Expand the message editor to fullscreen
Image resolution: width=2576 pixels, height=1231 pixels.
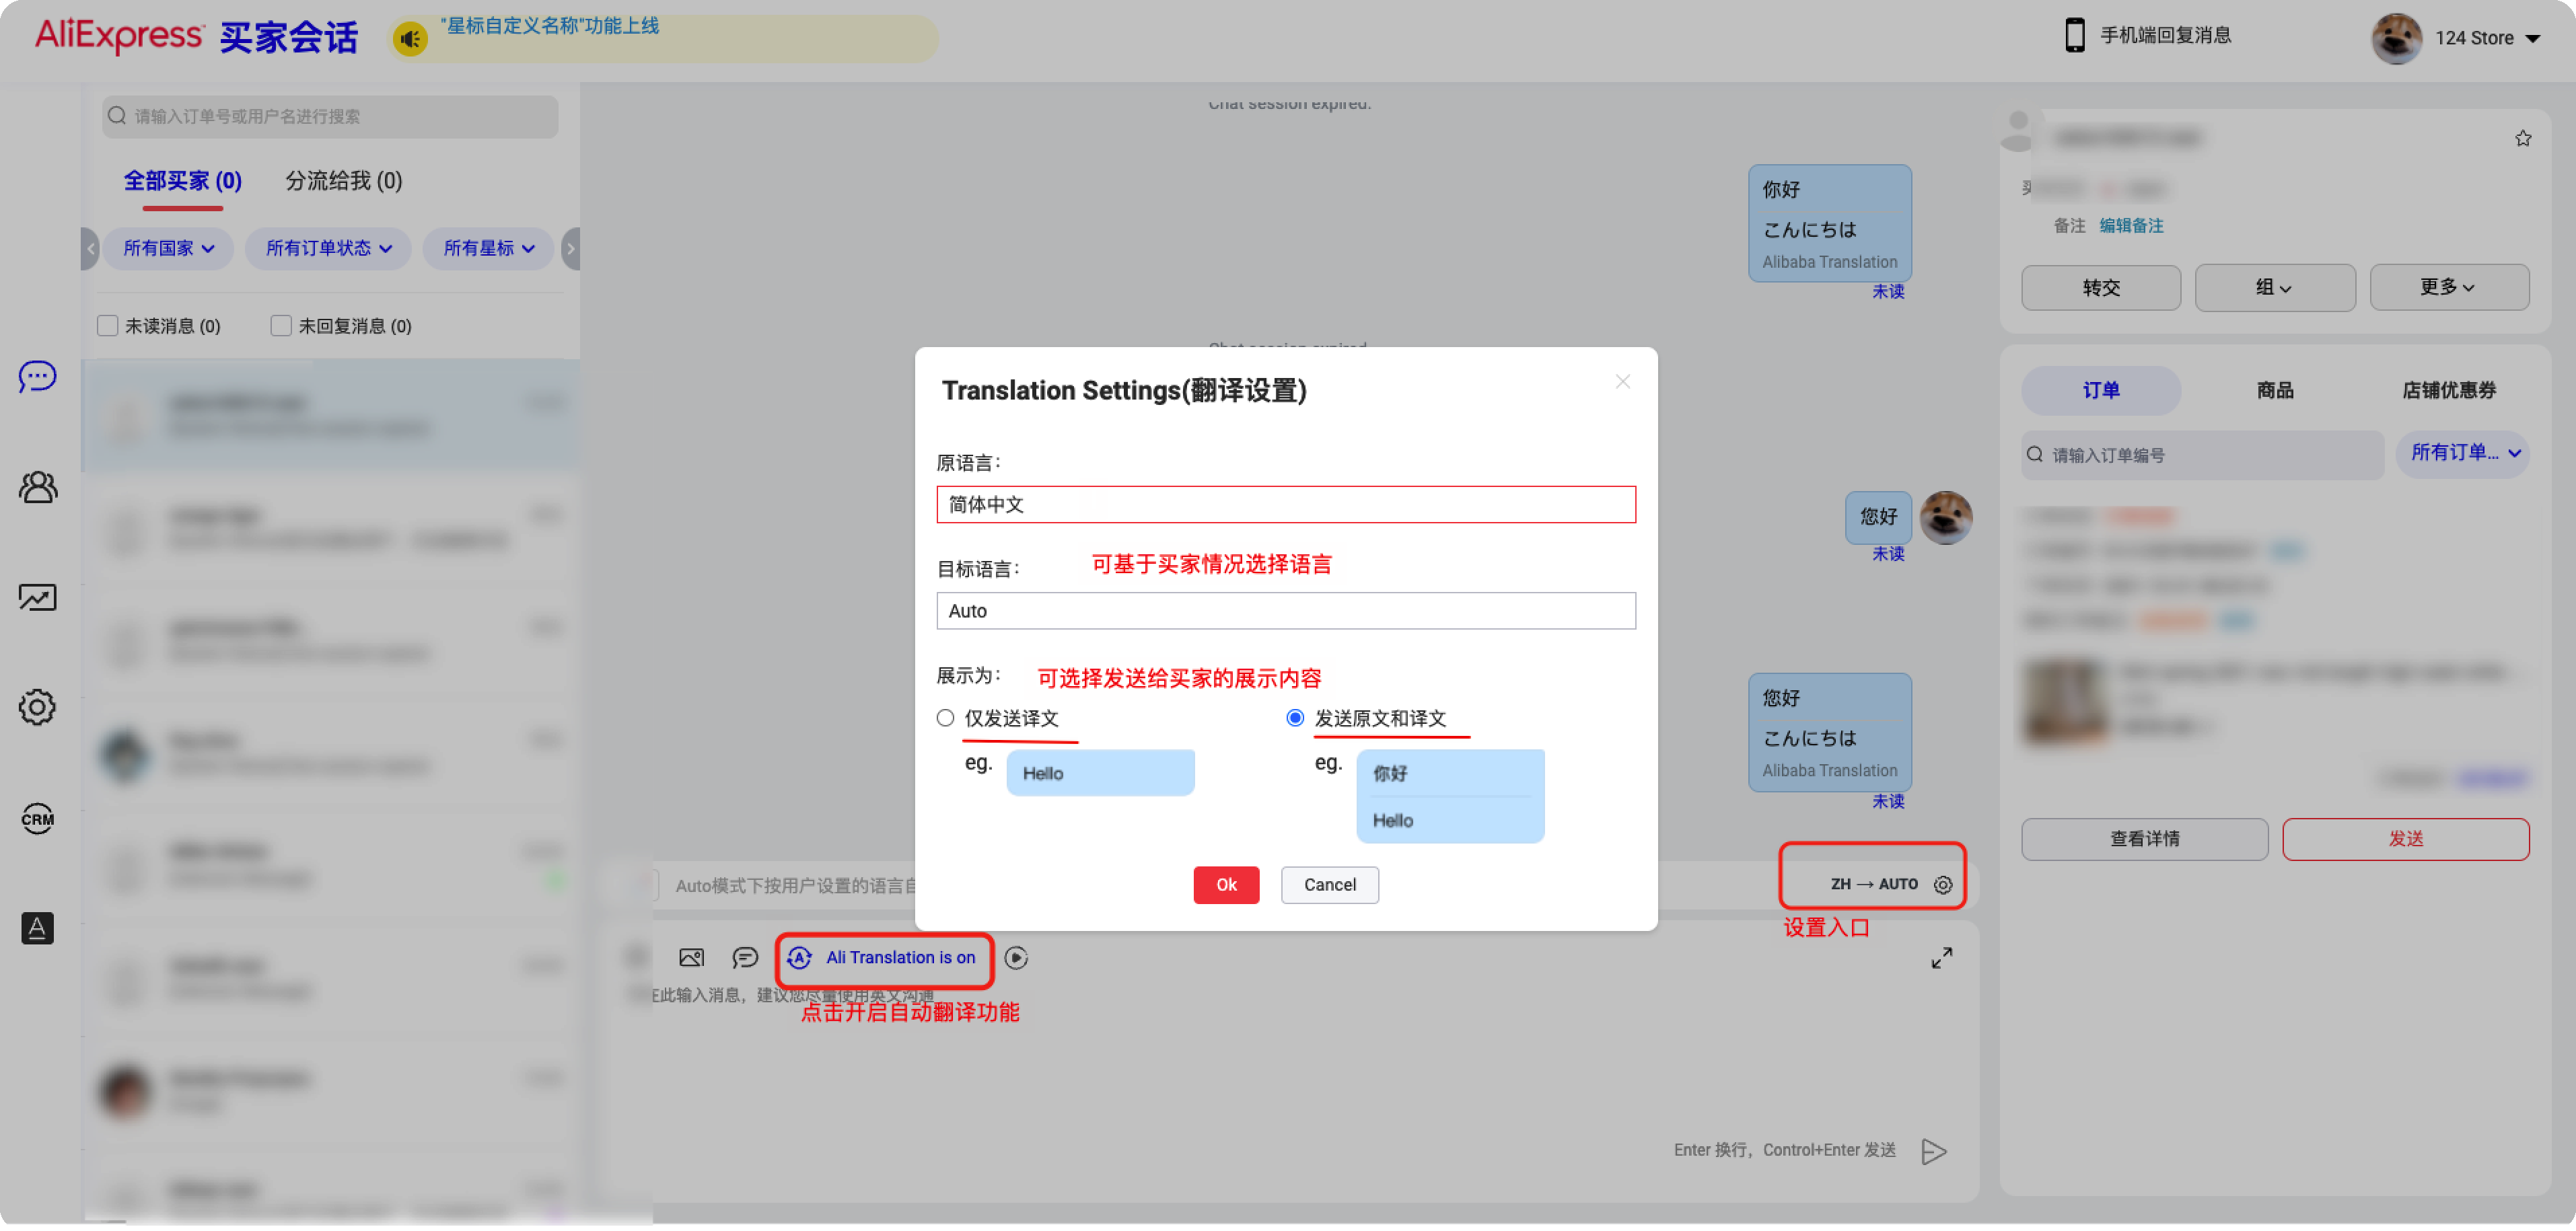1942,959
